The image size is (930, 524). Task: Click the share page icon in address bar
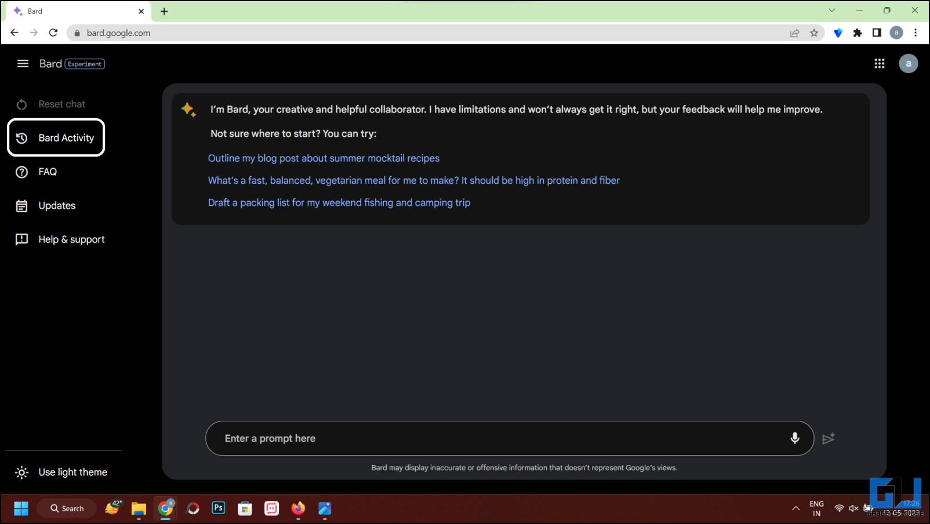795,33
